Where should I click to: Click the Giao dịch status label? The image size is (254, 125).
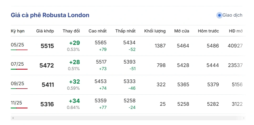232,15
